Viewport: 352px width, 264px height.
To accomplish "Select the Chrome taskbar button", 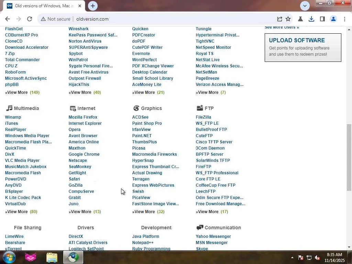I will click(x=74, y=257).
